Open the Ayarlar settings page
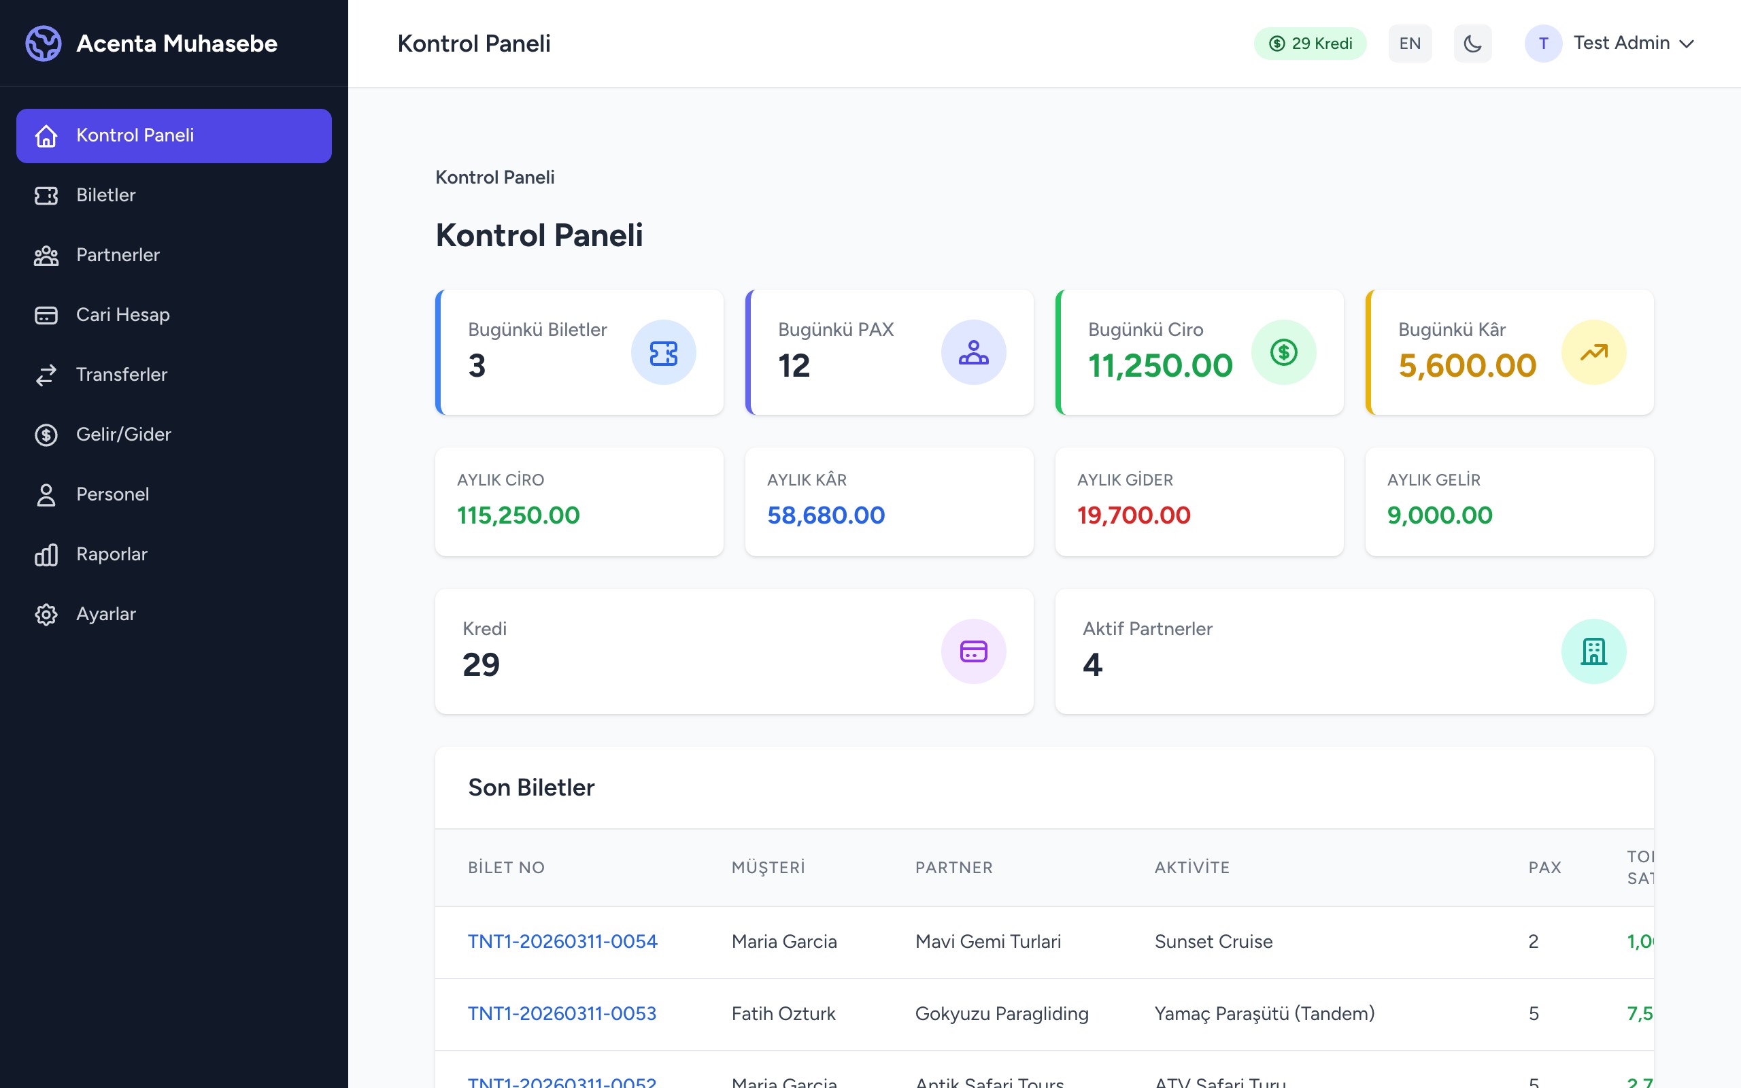This screenshot has height=1088, width=1741. pos(106,614)
